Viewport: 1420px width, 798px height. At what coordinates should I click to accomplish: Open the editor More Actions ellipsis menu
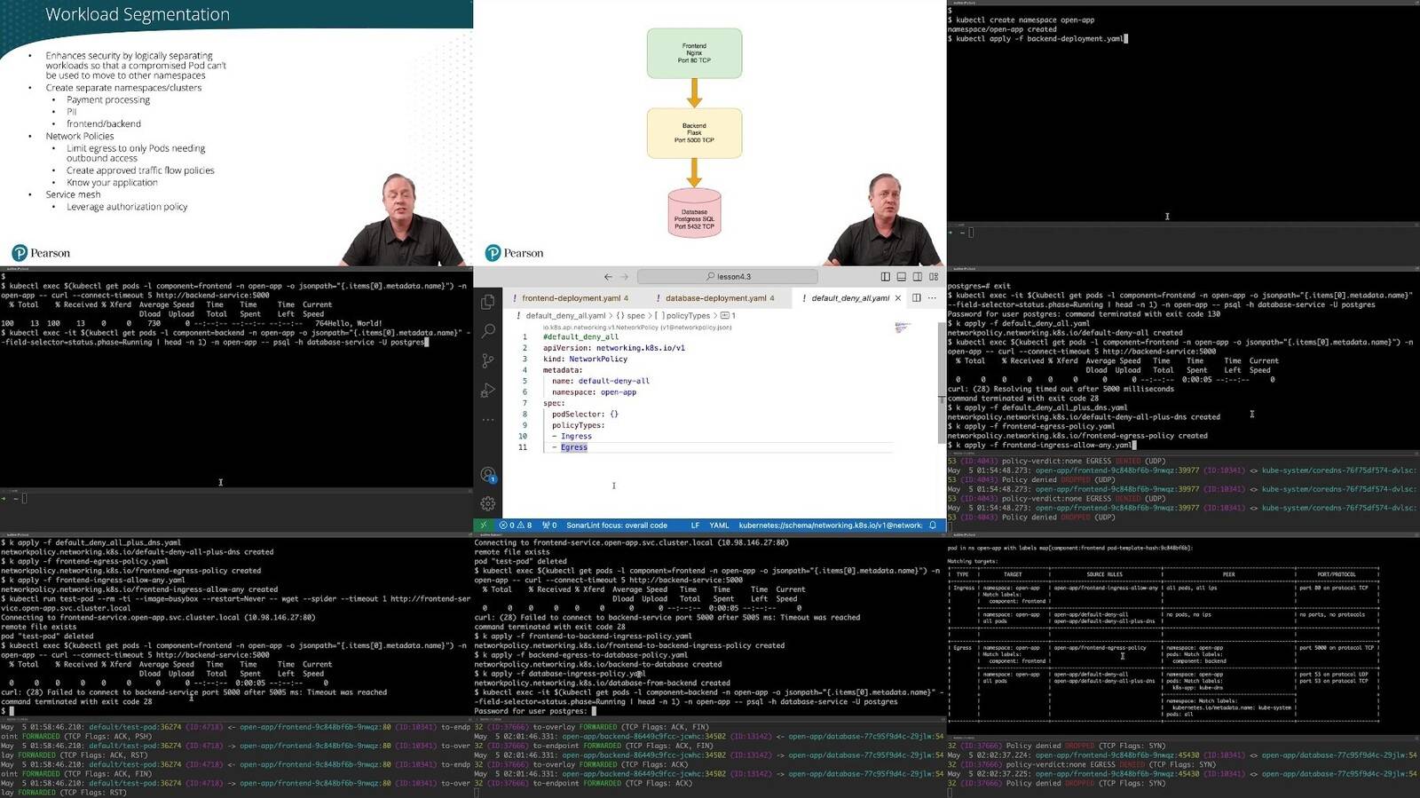pos(932,298)
